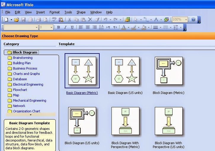Select Block Diagram With Perspective (Metric) thumbnail
This screenshot has width=215, height=151.
coord(125,121)
